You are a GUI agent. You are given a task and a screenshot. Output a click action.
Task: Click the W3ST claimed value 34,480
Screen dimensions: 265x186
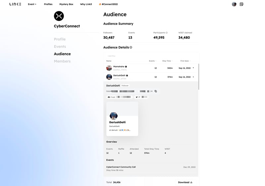[184, 37]
